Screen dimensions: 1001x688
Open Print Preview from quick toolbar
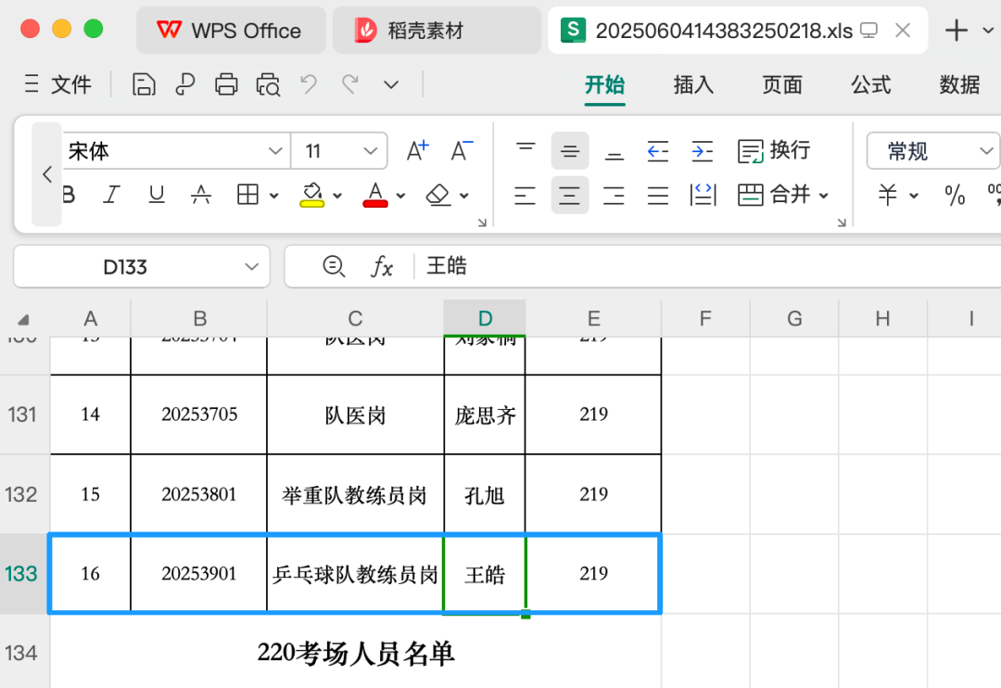pyautogui.click(x=268, y=85)
